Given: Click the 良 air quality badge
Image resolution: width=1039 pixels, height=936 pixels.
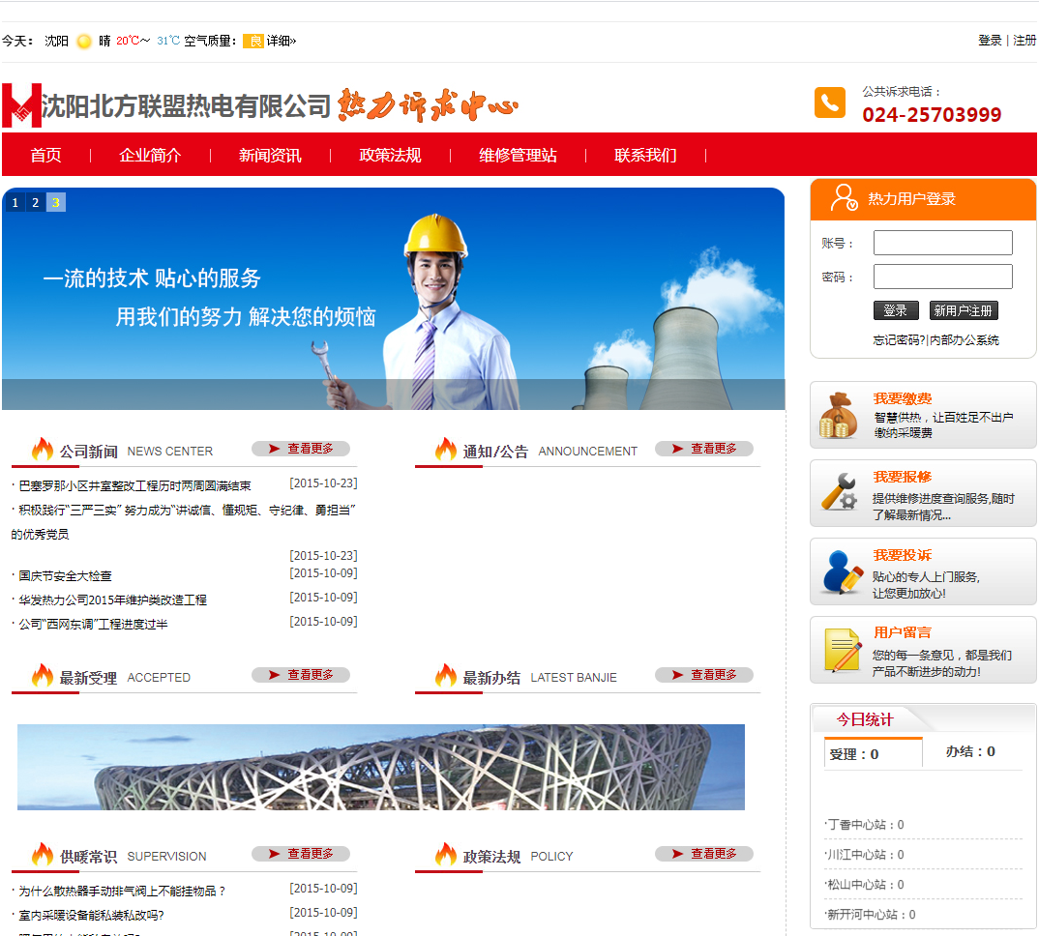Looking at the screenshot, I should 253,41.
